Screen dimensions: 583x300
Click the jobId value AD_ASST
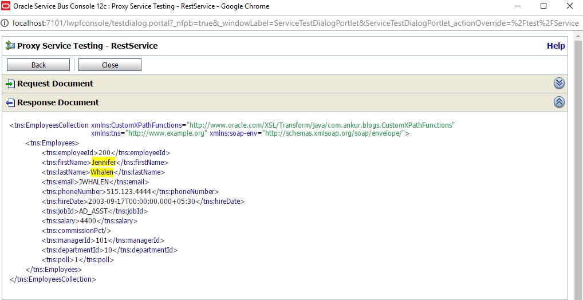[93, 211]
